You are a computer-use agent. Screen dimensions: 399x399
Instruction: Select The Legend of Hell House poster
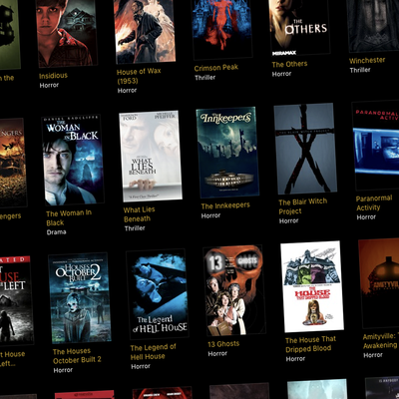(x=157, y=294)
